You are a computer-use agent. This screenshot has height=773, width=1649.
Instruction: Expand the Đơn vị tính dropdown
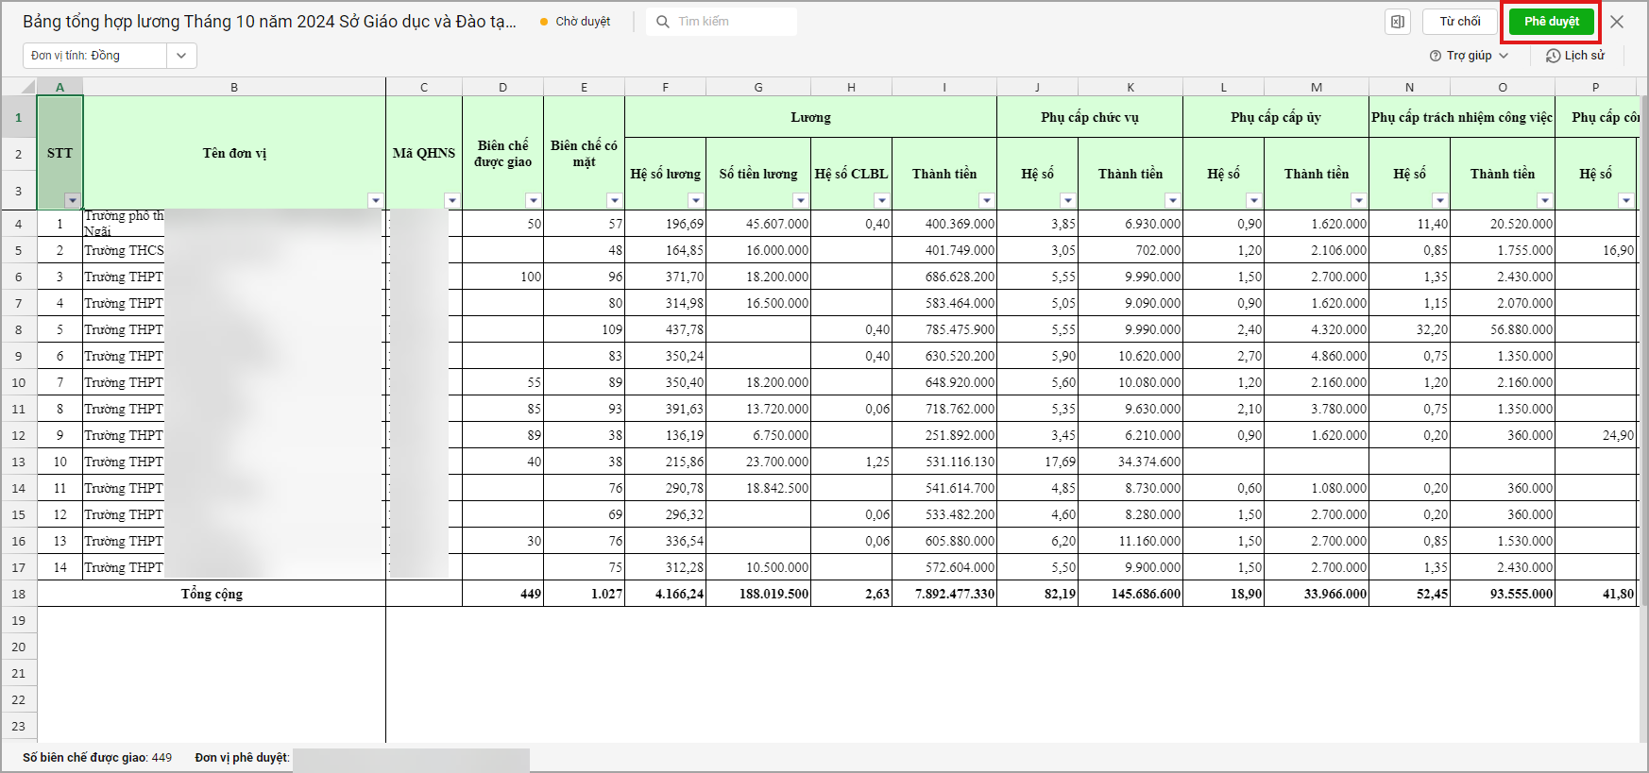pyautogui.click(x=181, y=56)
